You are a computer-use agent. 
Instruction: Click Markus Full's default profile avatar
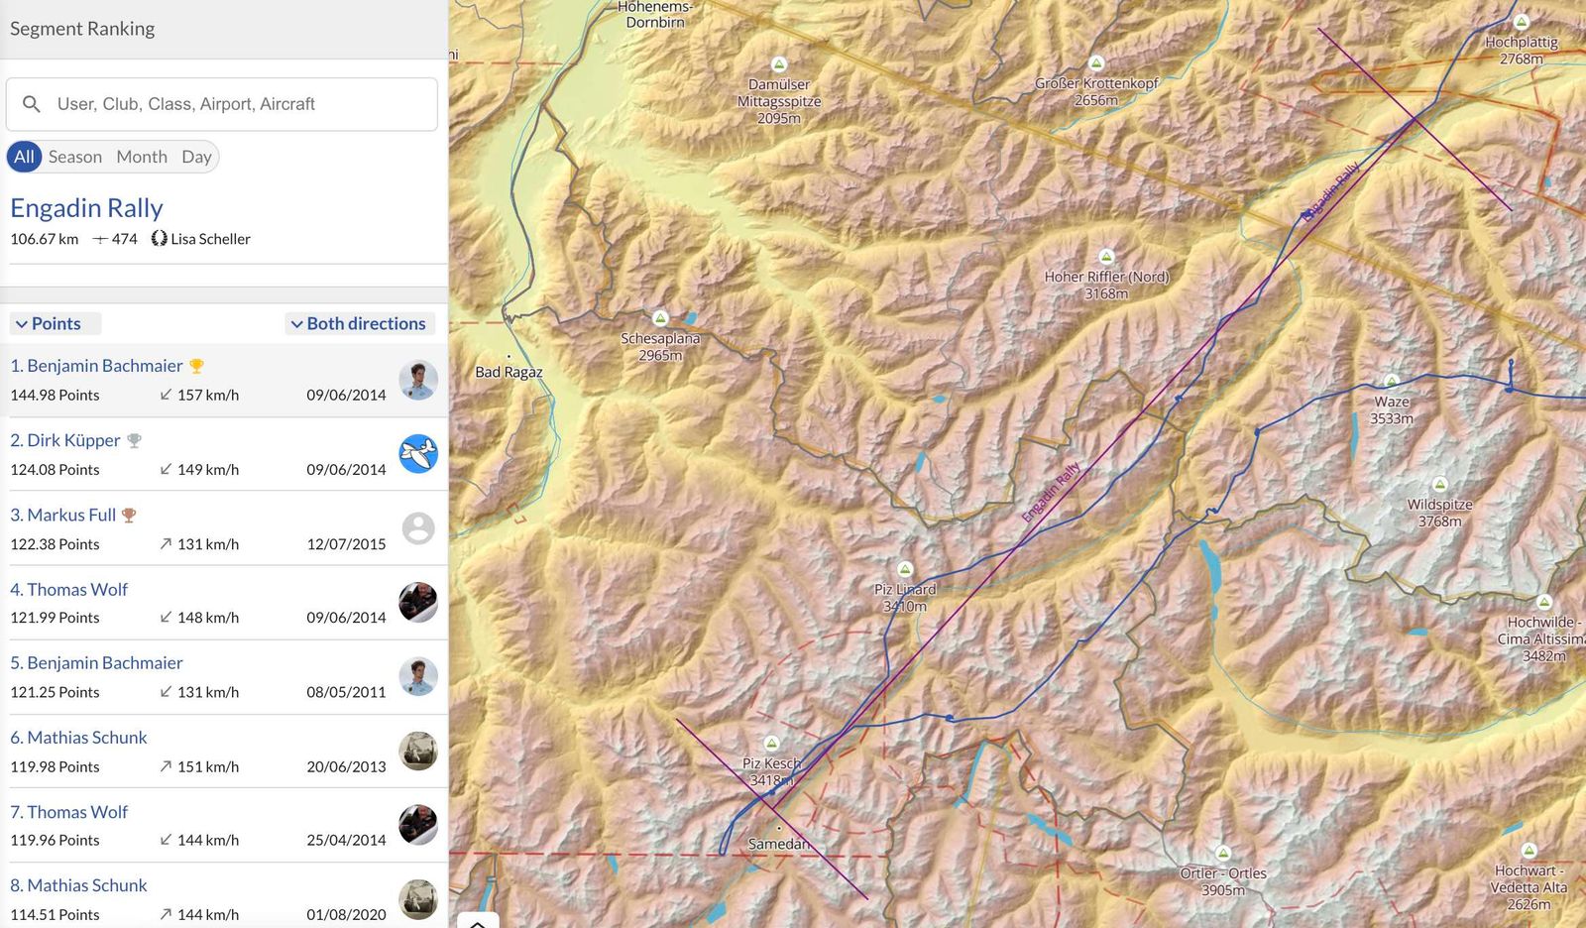pos(418,528)
